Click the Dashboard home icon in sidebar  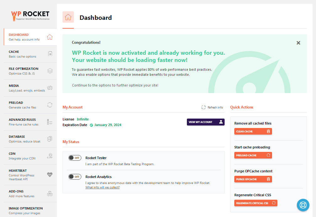coord(50,37)
